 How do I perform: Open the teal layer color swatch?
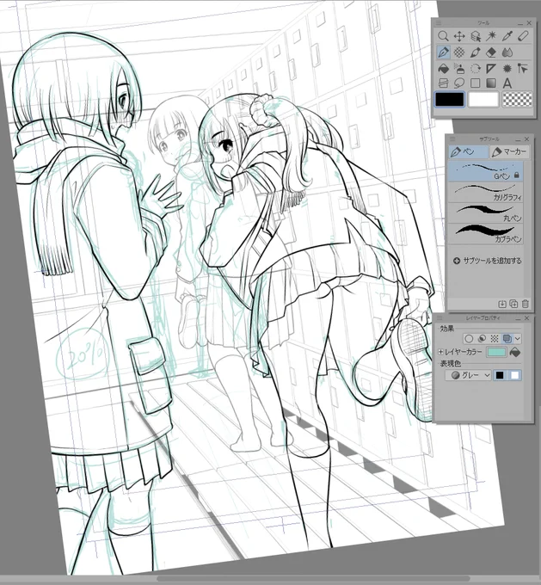coord(496,352)
